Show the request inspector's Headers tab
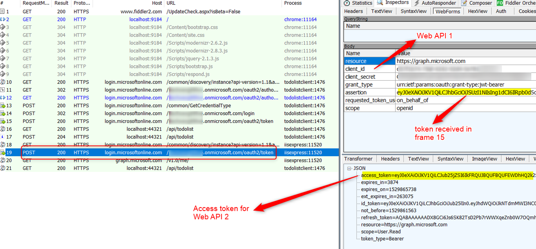 (x=353, y=11)
